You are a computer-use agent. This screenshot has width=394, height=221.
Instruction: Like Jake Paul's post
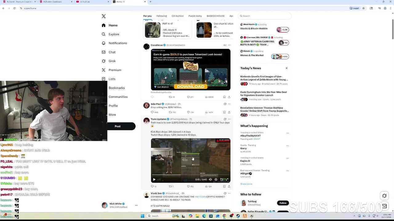pos(188,112)
